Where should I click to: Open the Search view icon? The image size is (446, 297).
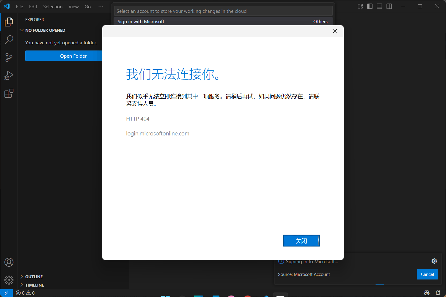(x=9, y=40)
